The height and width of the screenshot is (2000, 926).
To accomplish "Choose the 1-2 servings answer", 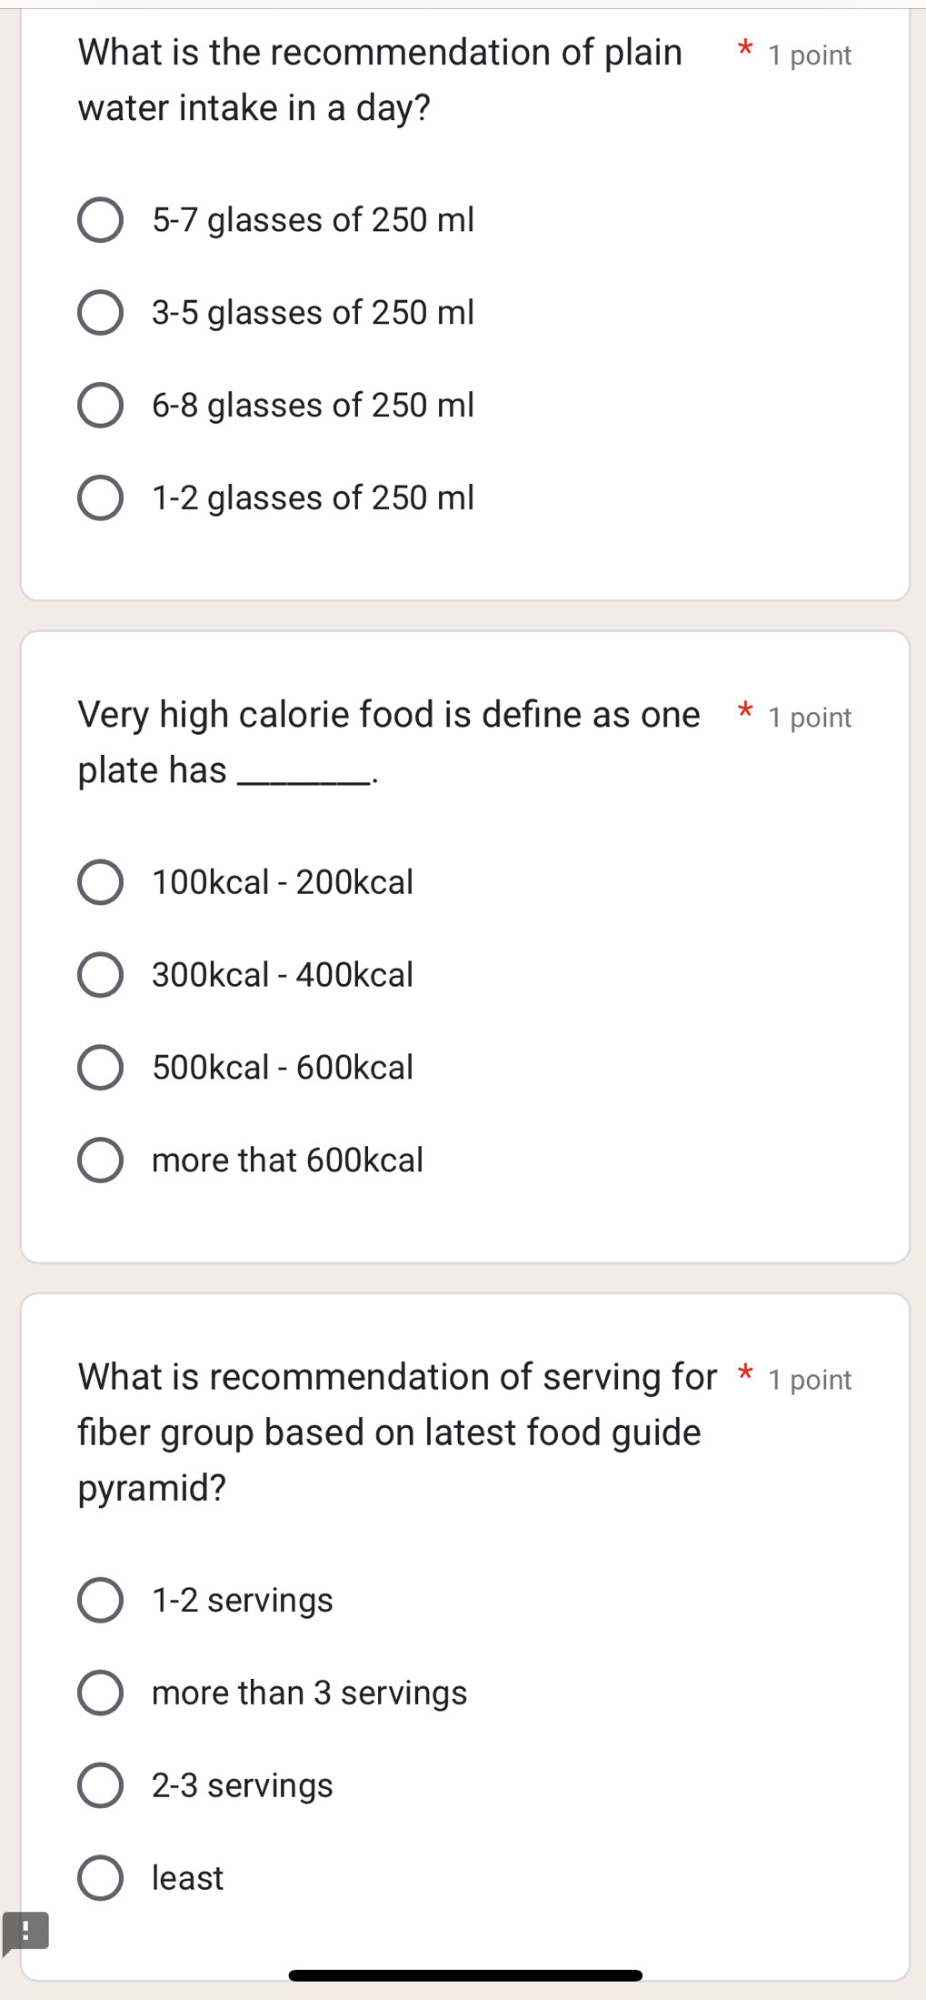I will click(x=100, y=1601).
